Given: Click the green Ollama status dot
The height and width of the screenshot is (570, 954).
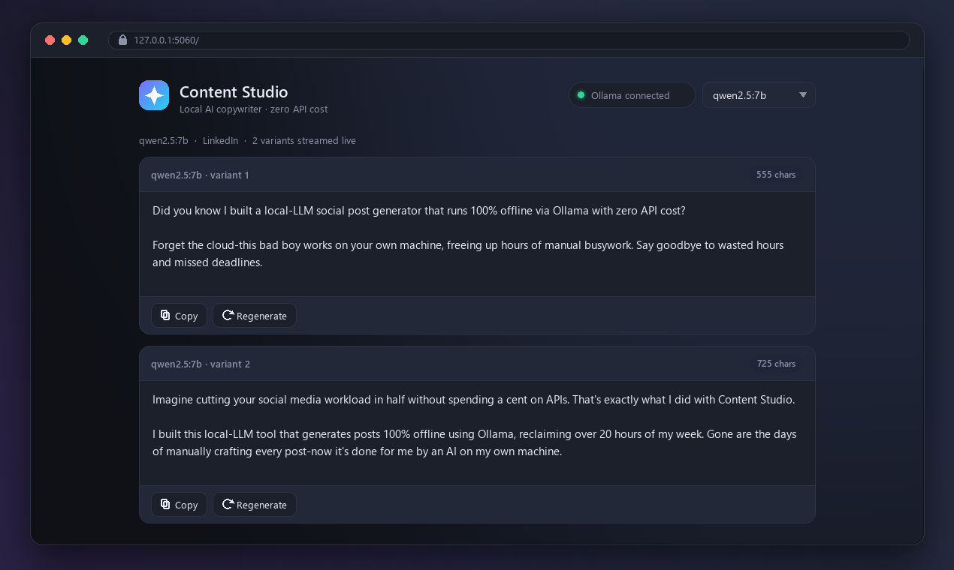Looking at the screenshot, I should click(x=581, y=95).
